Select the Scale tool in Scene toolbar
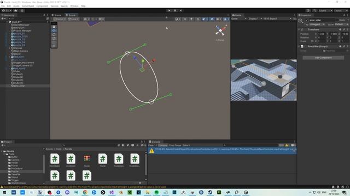 [54, 38]
